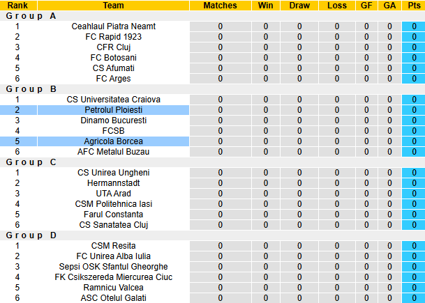Open the Ceahlaul Piatra Neamt team link
The height and width of the screenshot is (303, 425).
114,26
